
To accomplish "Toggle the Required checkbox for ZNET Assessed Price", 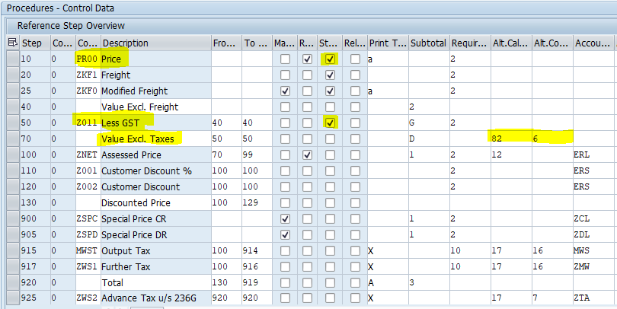I will point(307,154).
